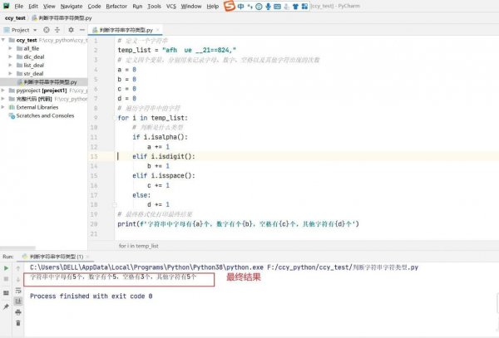Open the Sogou soft keyboard icon
This screenshot has width=499, height=338.
[x=277, y=7]
